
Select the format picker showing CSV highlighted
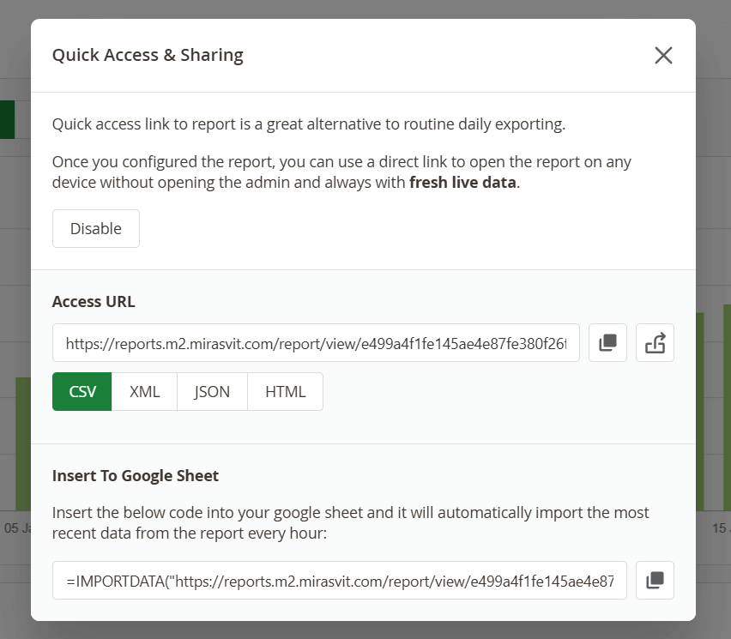82,391
